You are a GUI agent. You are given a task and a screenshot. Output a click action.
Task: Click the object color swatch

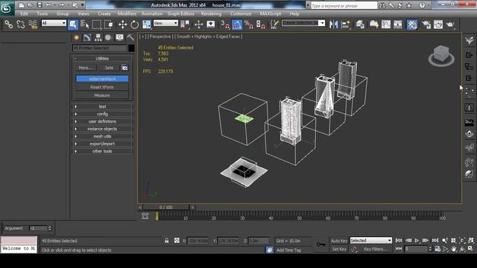point(131,48)
